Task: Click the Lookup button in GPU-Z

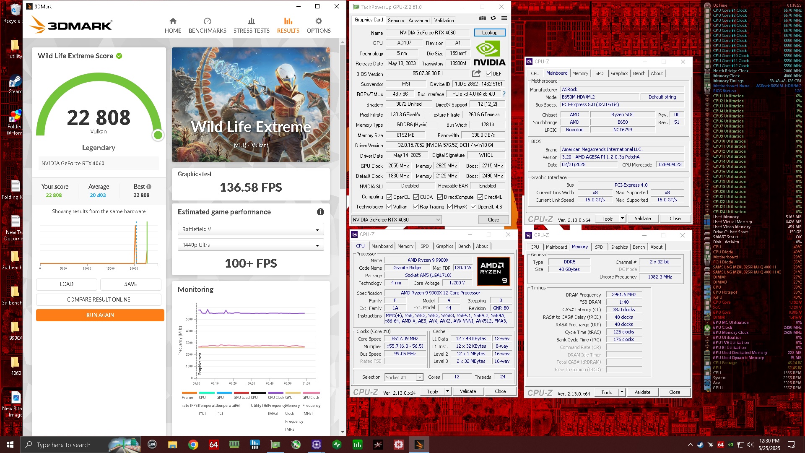Action: click(490, 33)
